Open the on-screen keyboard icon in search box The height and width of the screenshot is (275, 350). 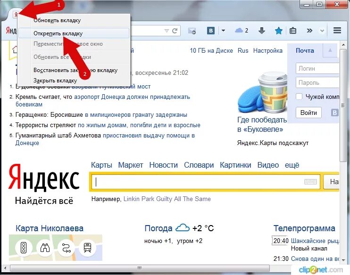click(310, 182)
